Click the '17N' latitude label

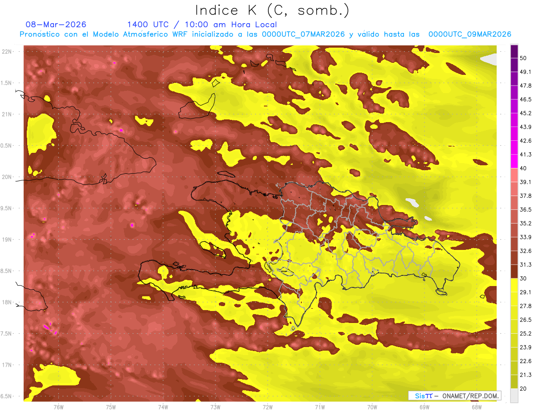(8, 365)
